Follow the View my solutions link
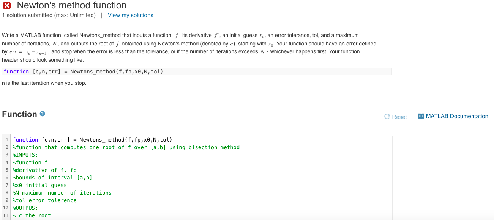494x220 pixels. point(130,15)
